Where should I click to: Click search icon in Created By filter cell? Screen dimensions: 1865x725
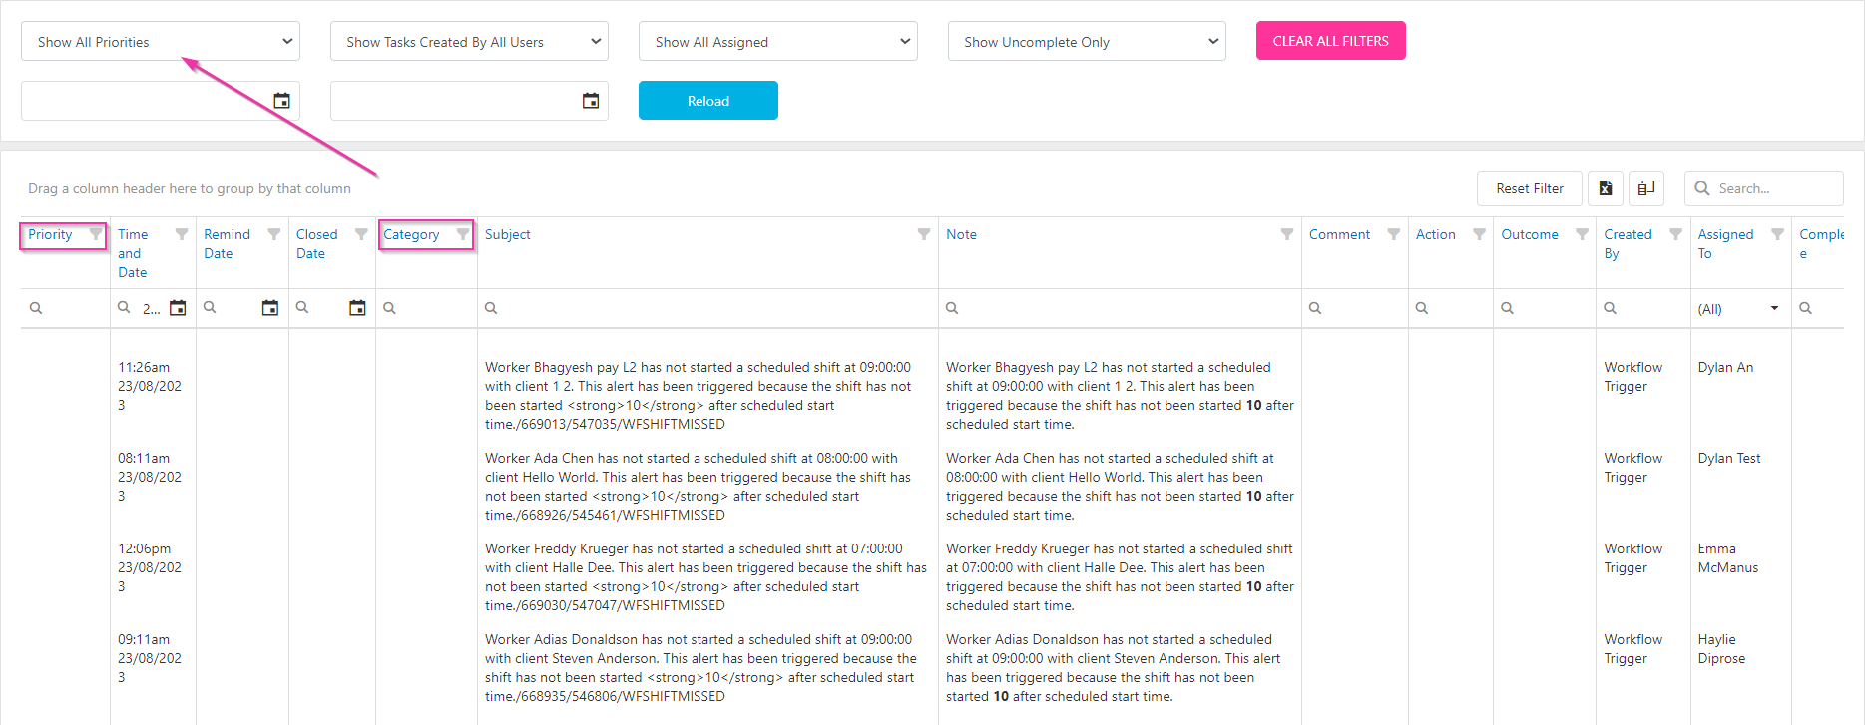coord(1610,308)
